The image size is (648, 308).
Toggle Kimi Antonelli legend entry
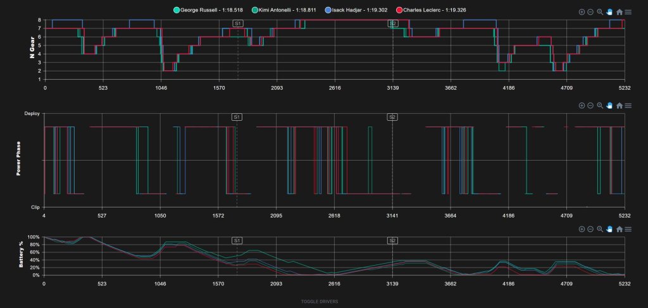[284, 10]
